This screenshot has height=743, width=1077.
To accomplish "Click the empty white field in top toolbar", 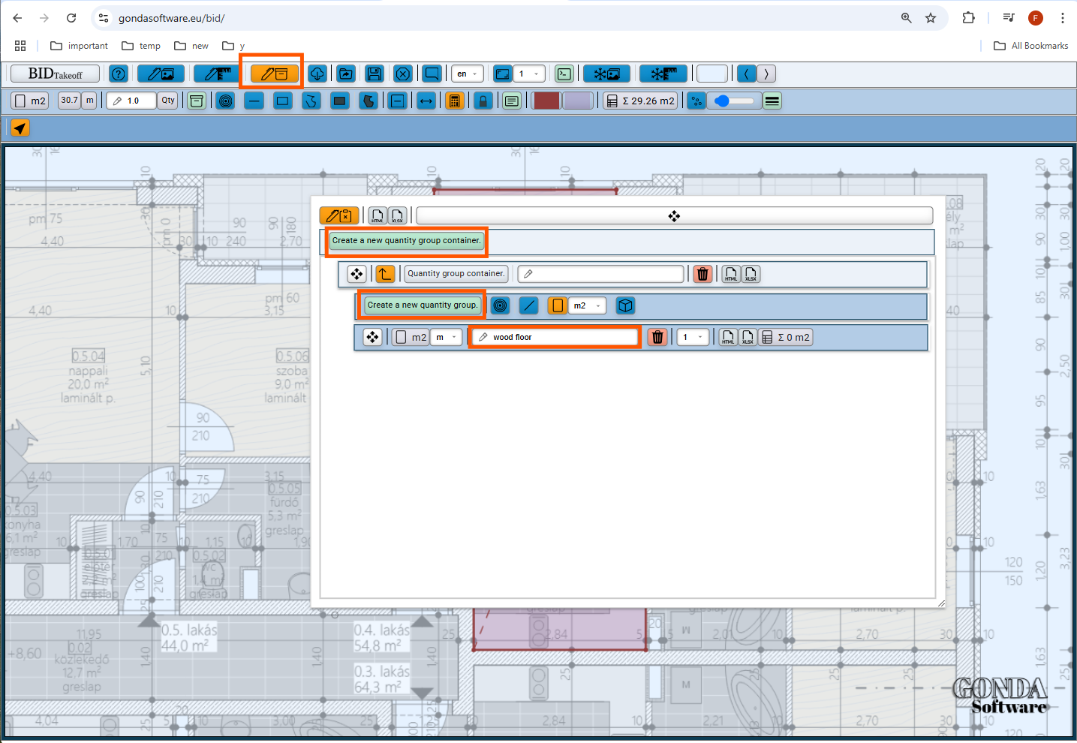I will [x=712, y=74].
